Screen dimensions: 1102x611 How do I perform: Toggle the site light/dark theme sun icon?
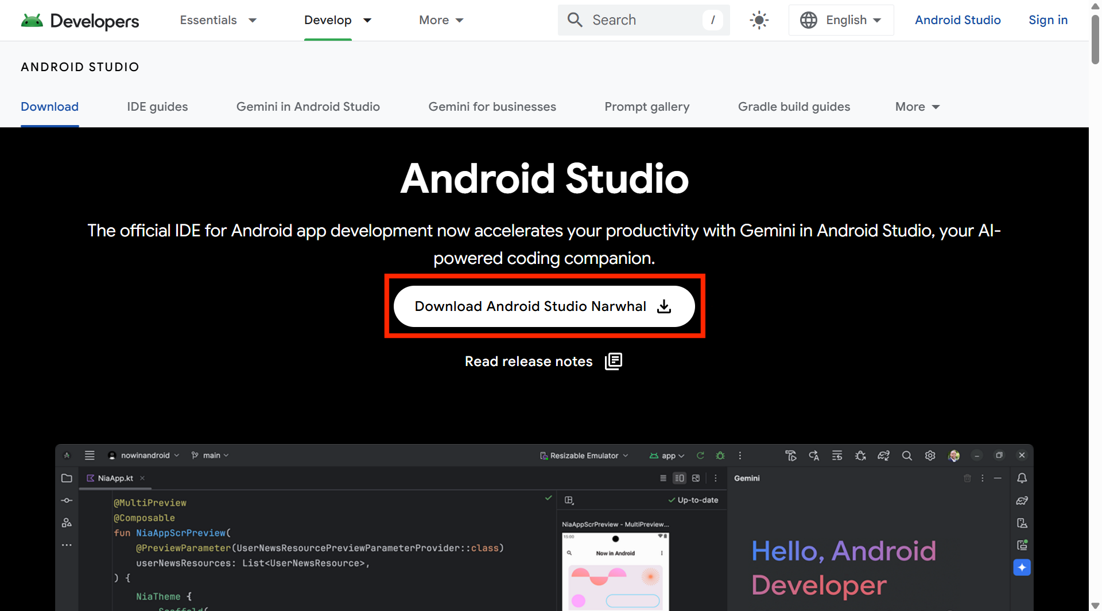click(x=759, y=20)
